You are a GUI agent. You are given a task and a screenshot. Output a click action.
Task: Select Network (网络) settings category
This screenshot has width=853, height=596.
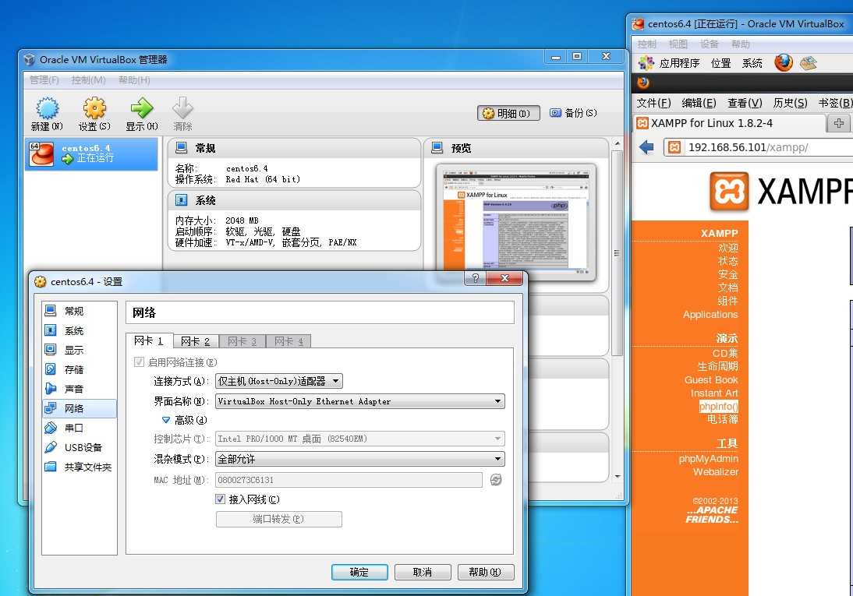tap(80, 408)
